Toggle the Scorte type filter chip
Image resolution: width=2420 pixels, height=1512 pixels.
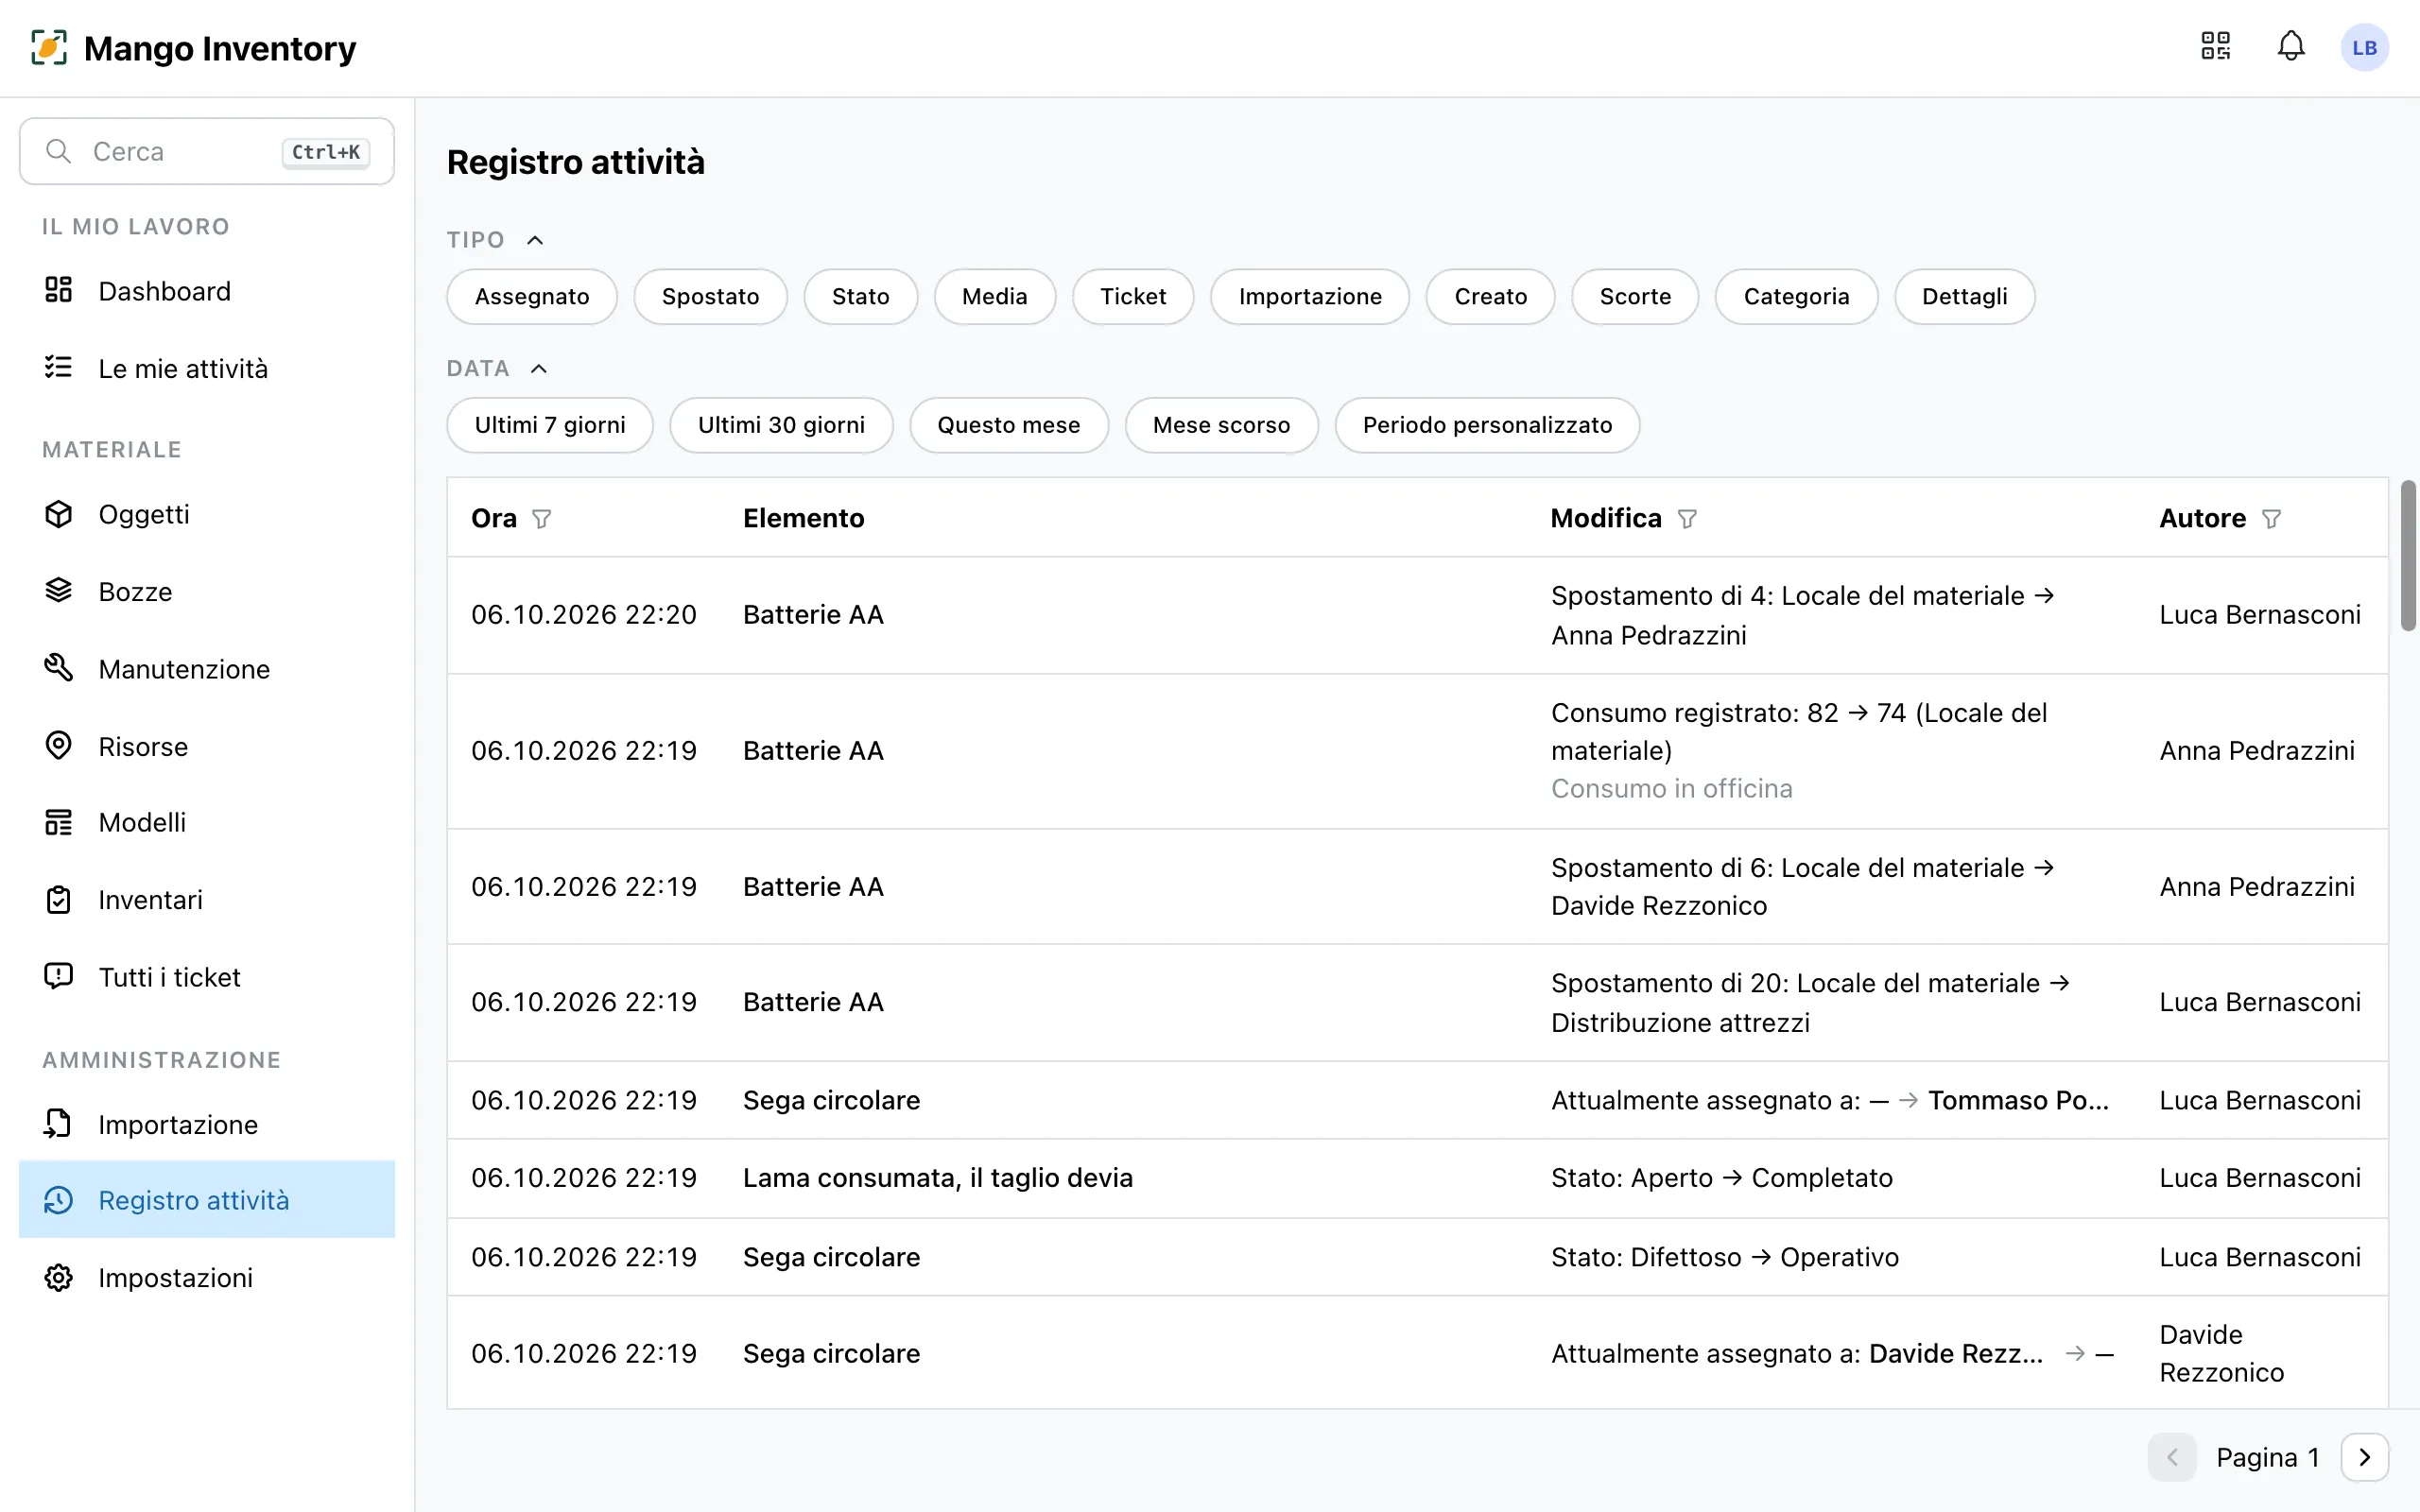pyautogui.click(x=1635, y=297)
